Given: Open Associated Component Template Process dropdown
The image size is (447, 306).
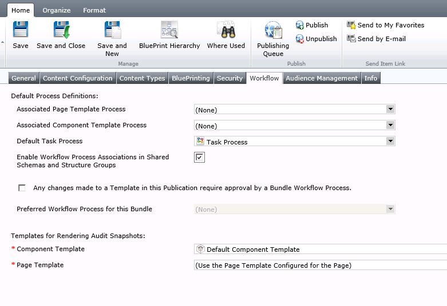Looking at the screenshot, I should (390, 126).
